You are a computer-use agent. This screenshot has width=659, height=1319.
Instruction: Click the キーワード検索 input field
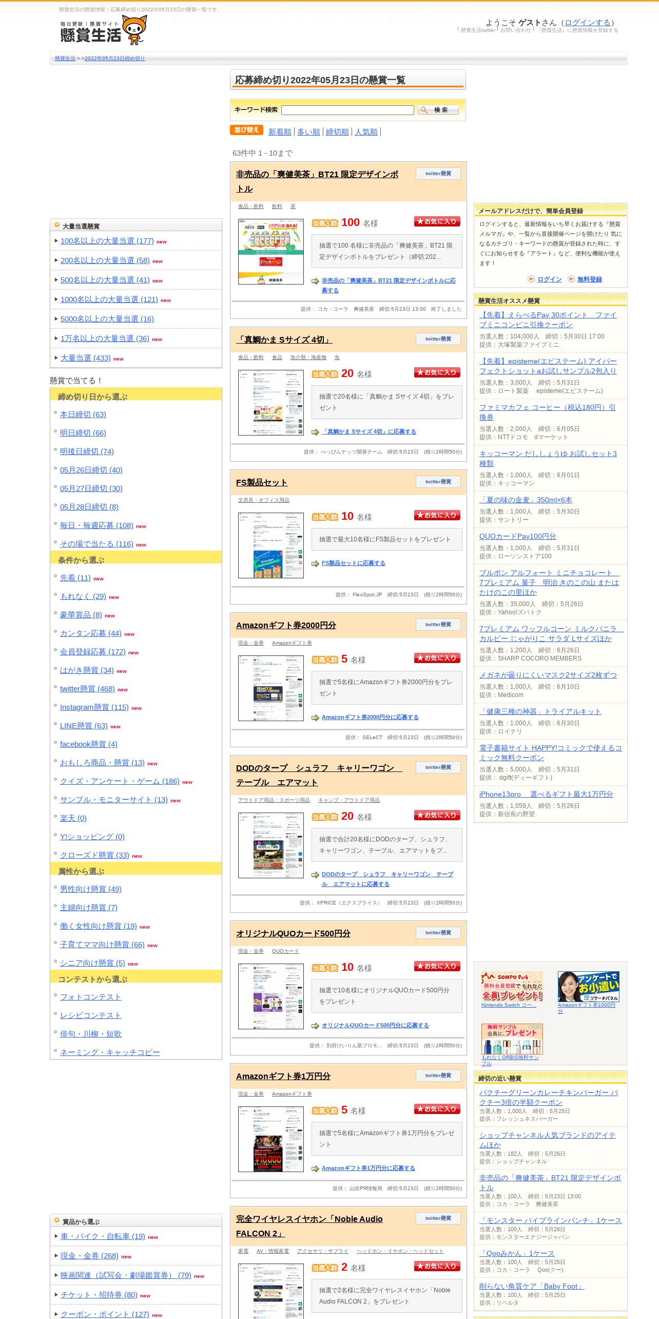click(x=347, y=110)
